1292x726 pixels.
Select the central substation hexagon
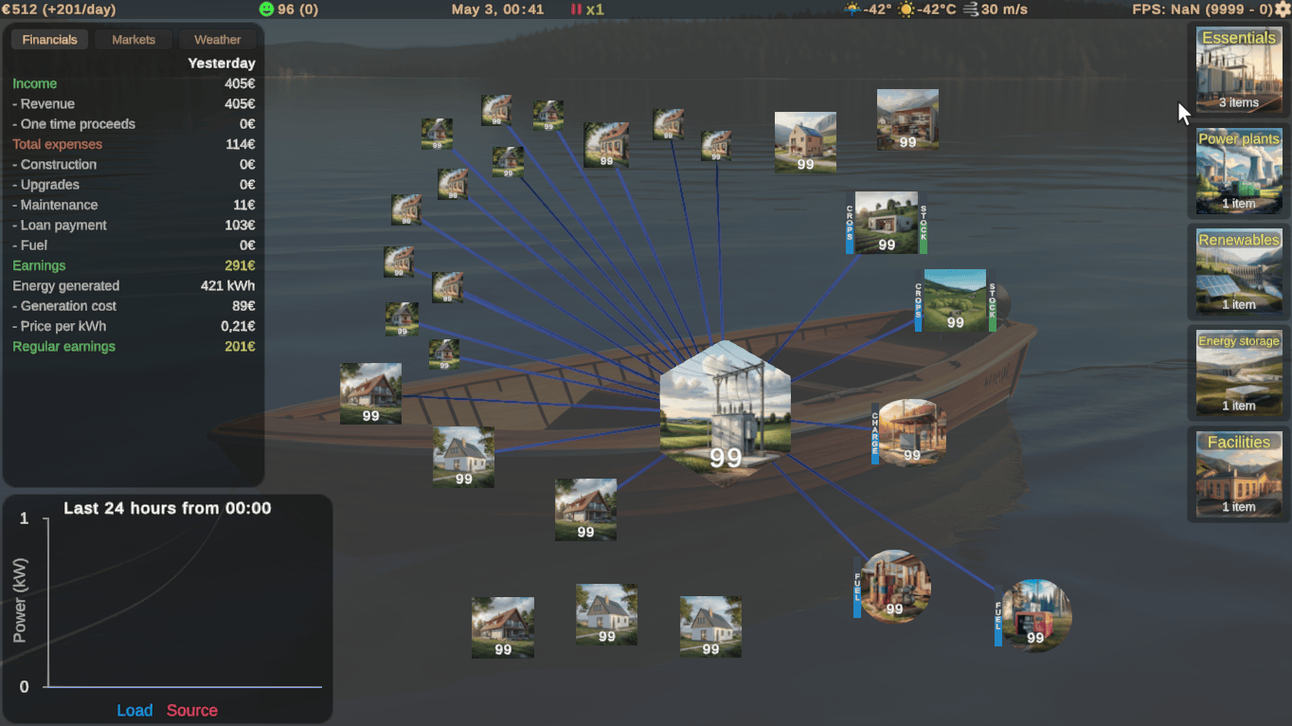click(x=726, y=412)
